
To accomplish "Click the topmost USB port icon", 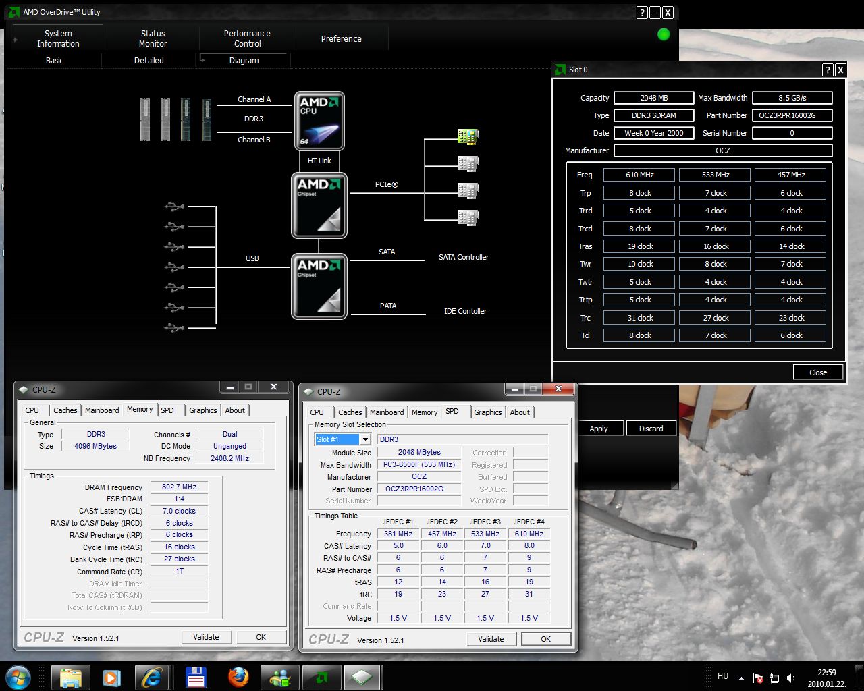I will point(174,206).
